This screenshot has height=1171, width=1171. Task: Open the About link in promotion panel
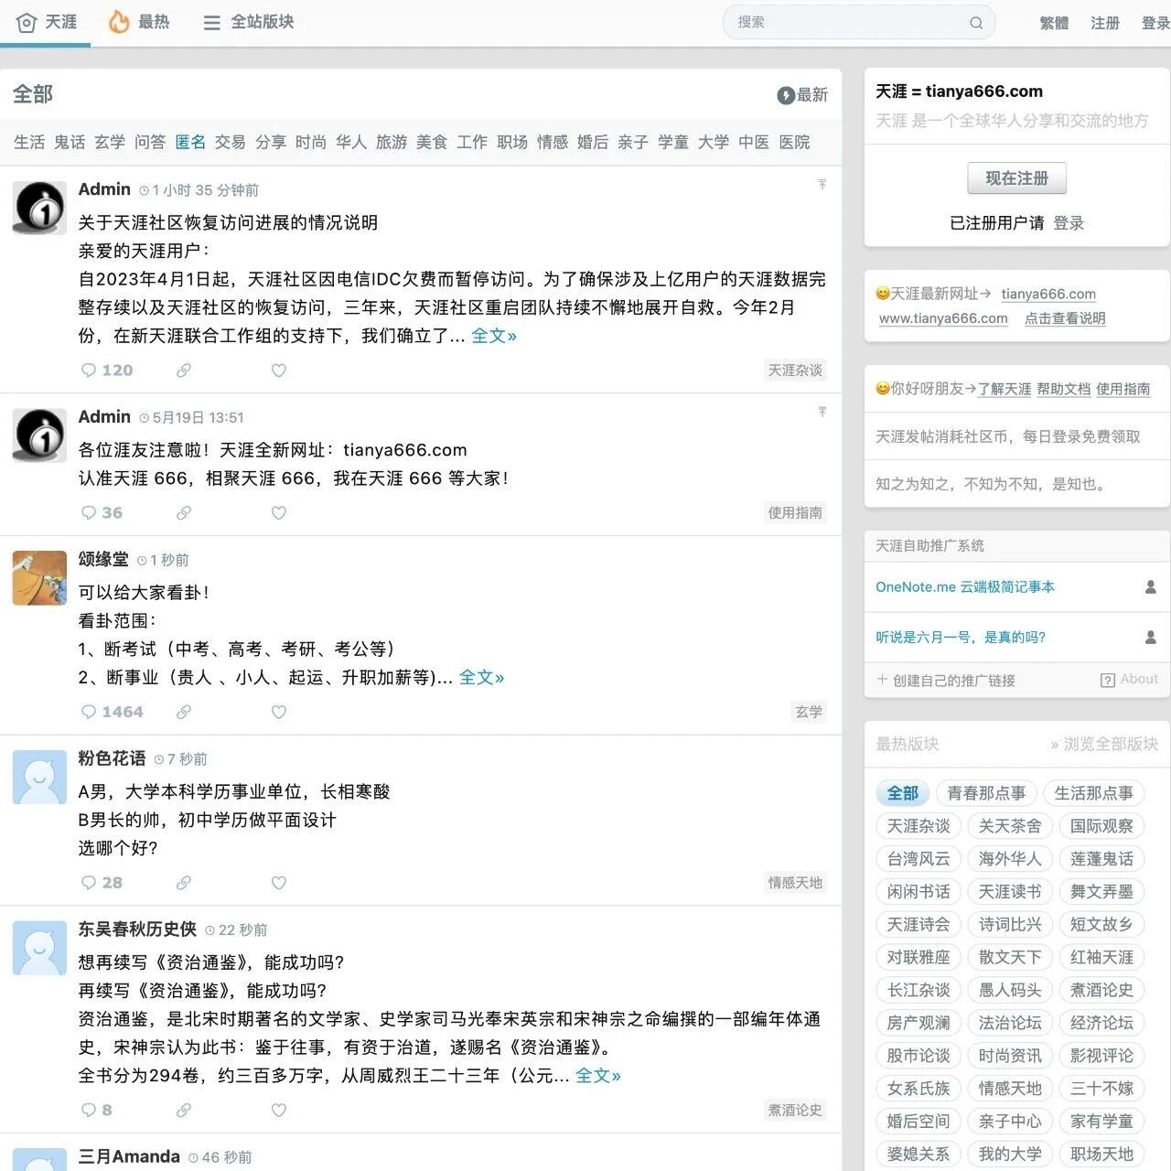pos(1130,680)
